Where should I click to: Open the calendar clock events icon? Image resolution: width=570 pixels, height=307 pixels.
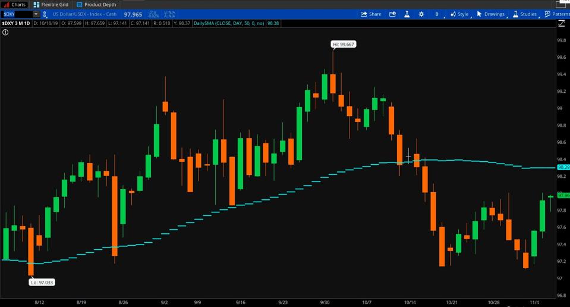(x=392, y=14)
